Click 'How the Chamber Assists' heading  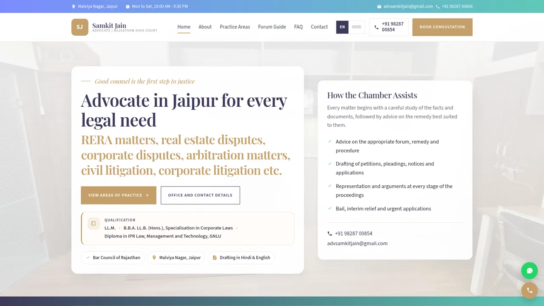tap(372, 95)
